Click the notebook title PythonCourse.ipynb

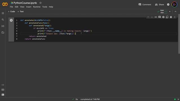pyautogui.click(x=25, y=3)
